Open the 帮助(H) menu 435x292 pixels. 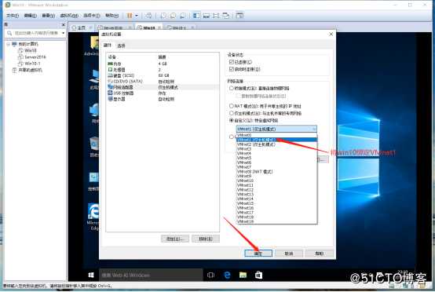coord(111,16)
